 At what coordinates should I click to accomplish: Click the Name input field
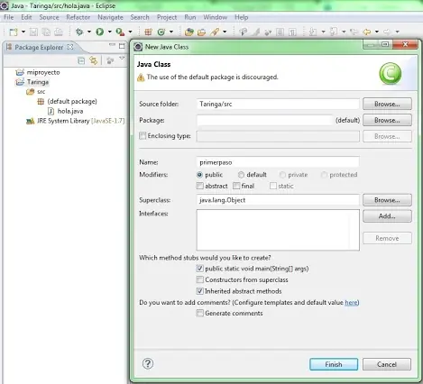tap(278, 162)
